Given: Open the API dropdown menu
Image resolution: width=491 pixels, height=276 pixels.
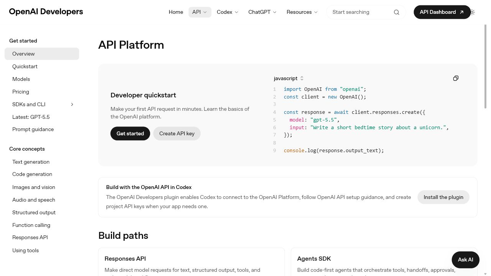Looking at the screenshot, I should click(200, 12).
